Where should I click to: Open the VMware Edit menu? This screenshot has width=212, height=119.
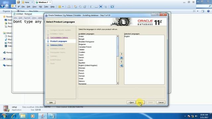click(28, 7)
